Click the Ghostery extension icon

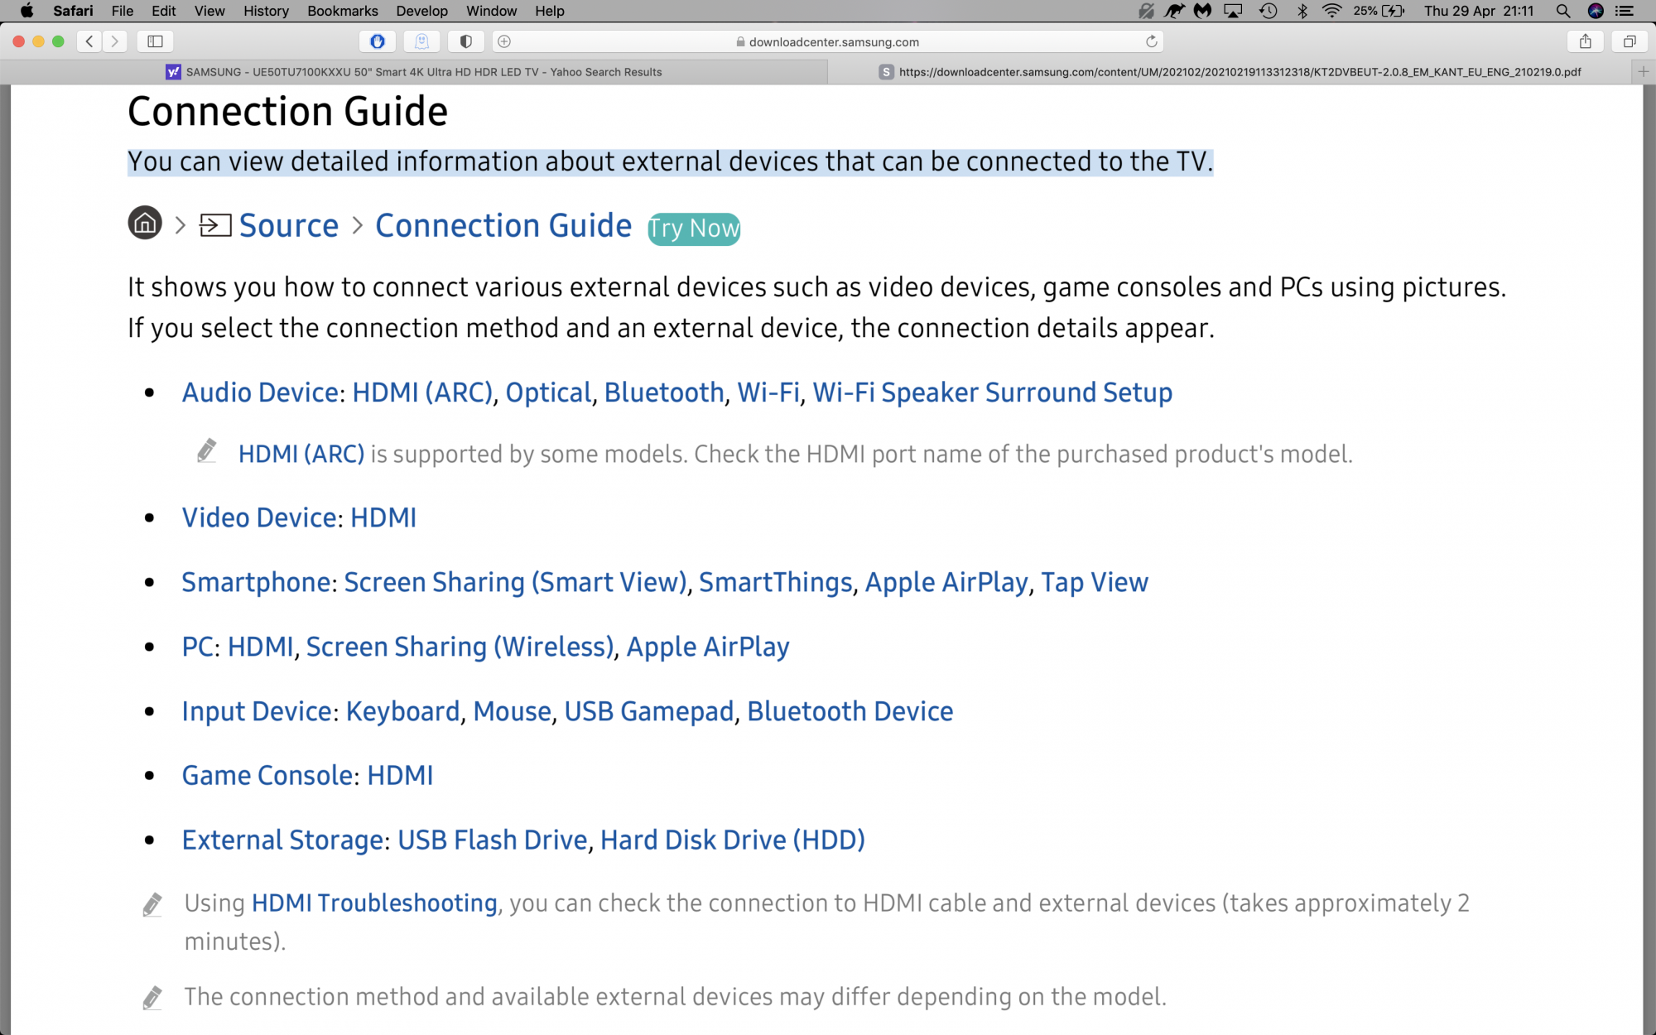[x=421, y=41]
